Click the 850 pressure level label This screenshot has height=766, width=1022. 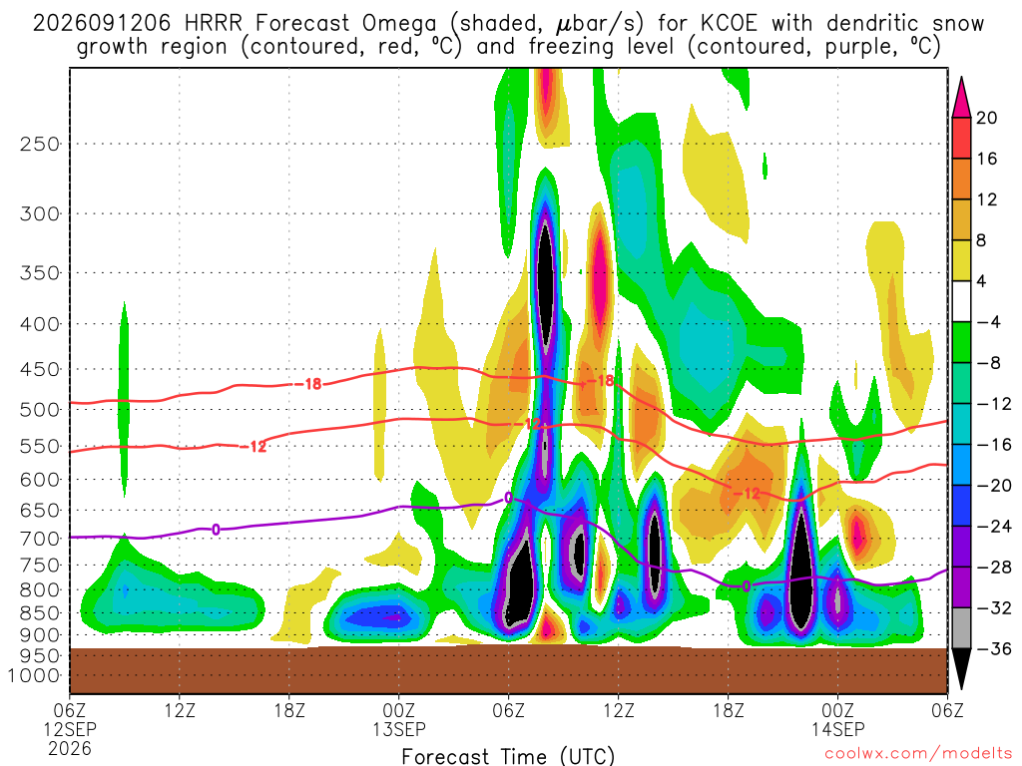tap(40, 613)
